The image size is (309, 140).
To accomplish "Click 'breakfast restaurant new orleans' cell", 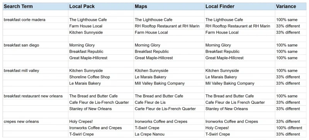I will click(x=36, y=96).
